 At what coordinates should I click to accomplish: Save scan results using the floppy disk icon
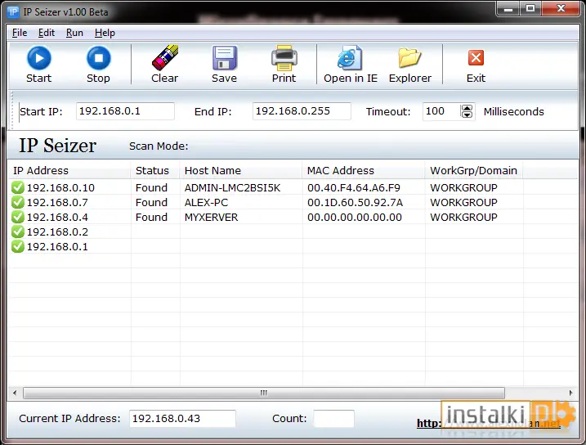pyautogui.click(x=224, y=58)
